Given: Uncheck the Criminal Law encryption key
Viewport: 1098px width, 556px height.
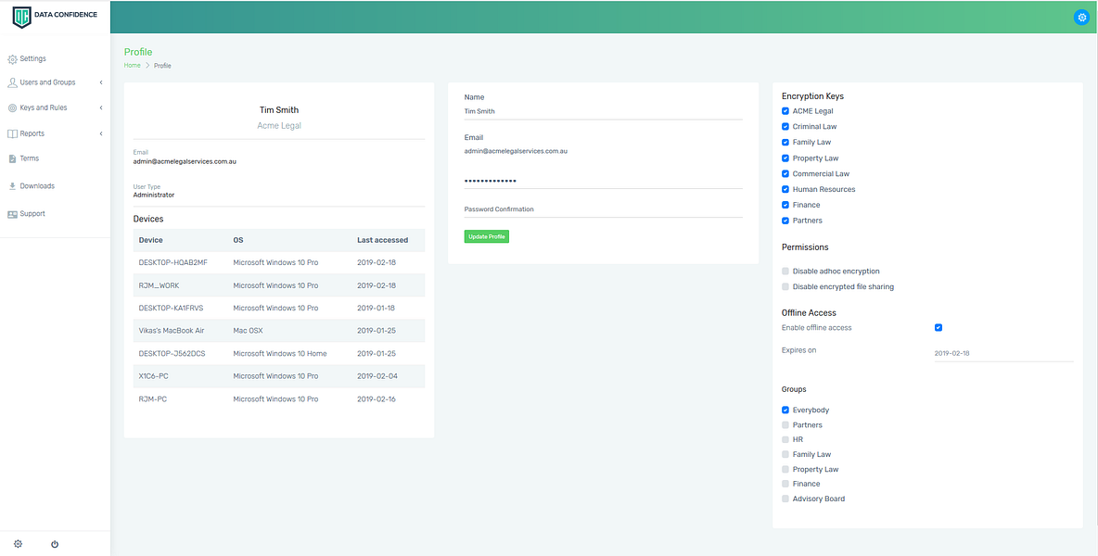Looking at the screenshot, I should click(785, 127).
